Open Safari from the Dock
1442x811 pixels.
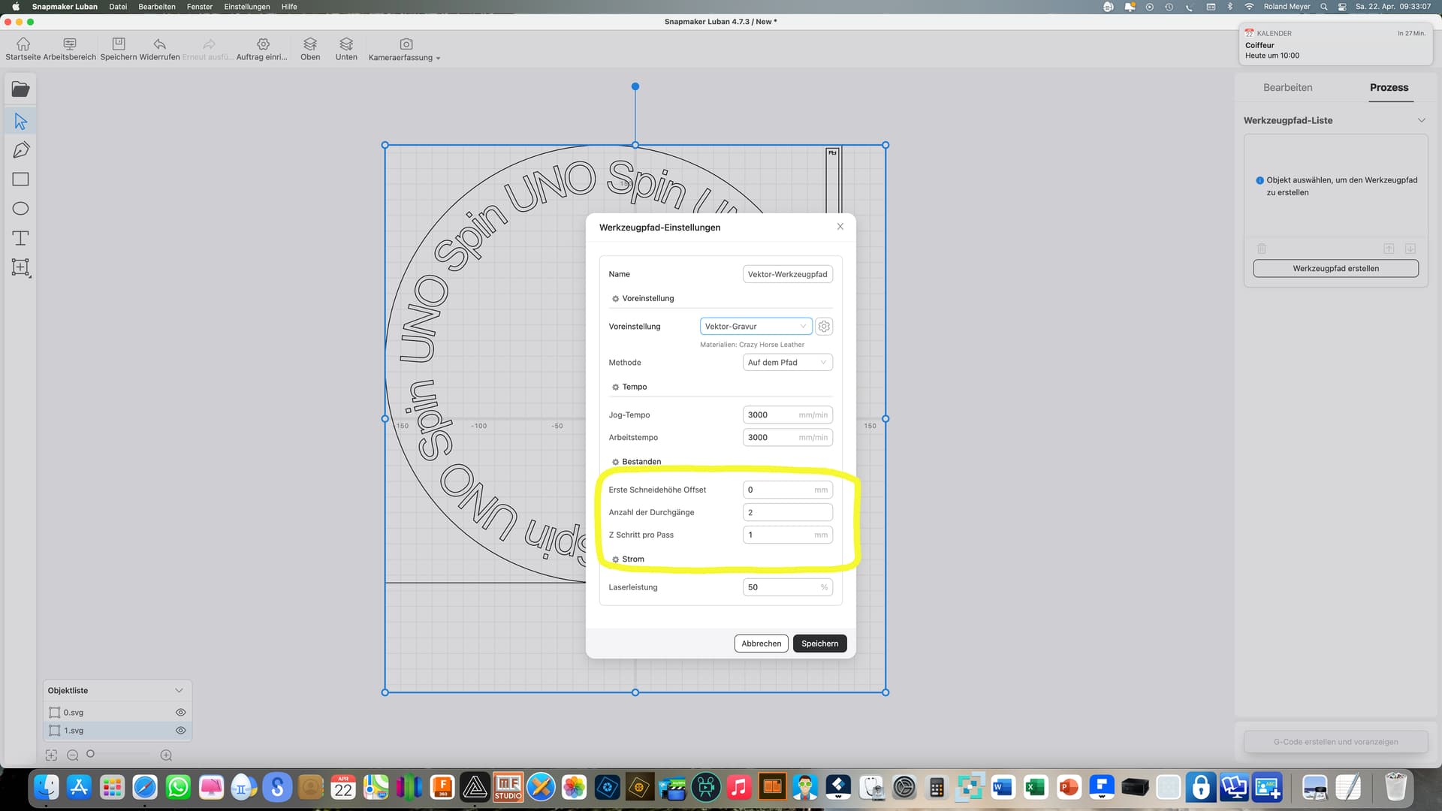pos(145,787)
